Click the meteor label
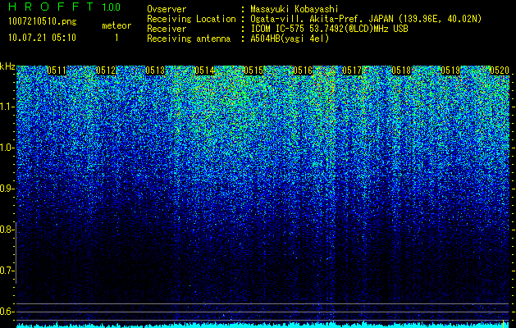The height and width of the screenshot is (328, 516). pyautogui.click(x=116, y=25)
